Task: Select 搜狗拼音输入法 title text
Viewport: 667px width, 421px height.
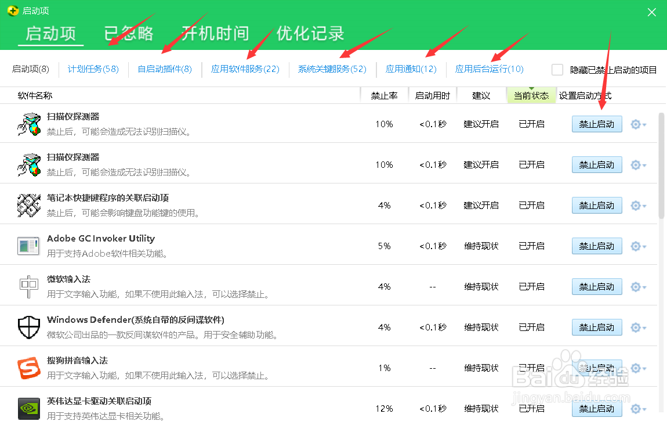Action: (x=77, y=361)
